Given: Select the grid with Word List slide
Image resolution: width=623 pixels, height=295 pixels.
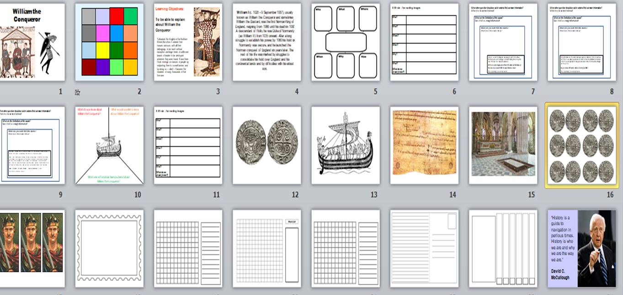Looking at the screenshot, I should point(266,247).
